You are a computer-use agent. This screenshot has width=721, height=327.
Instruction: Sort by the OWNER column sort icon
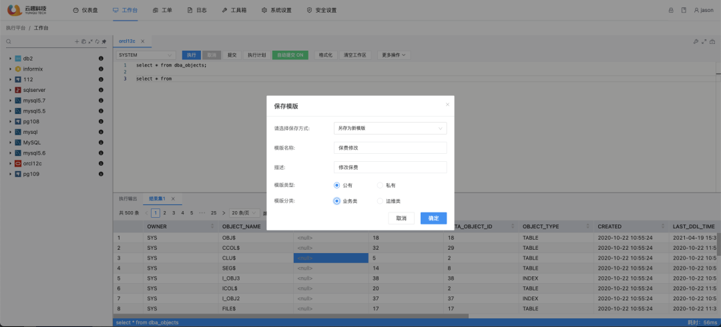click(x=212, y=226)
